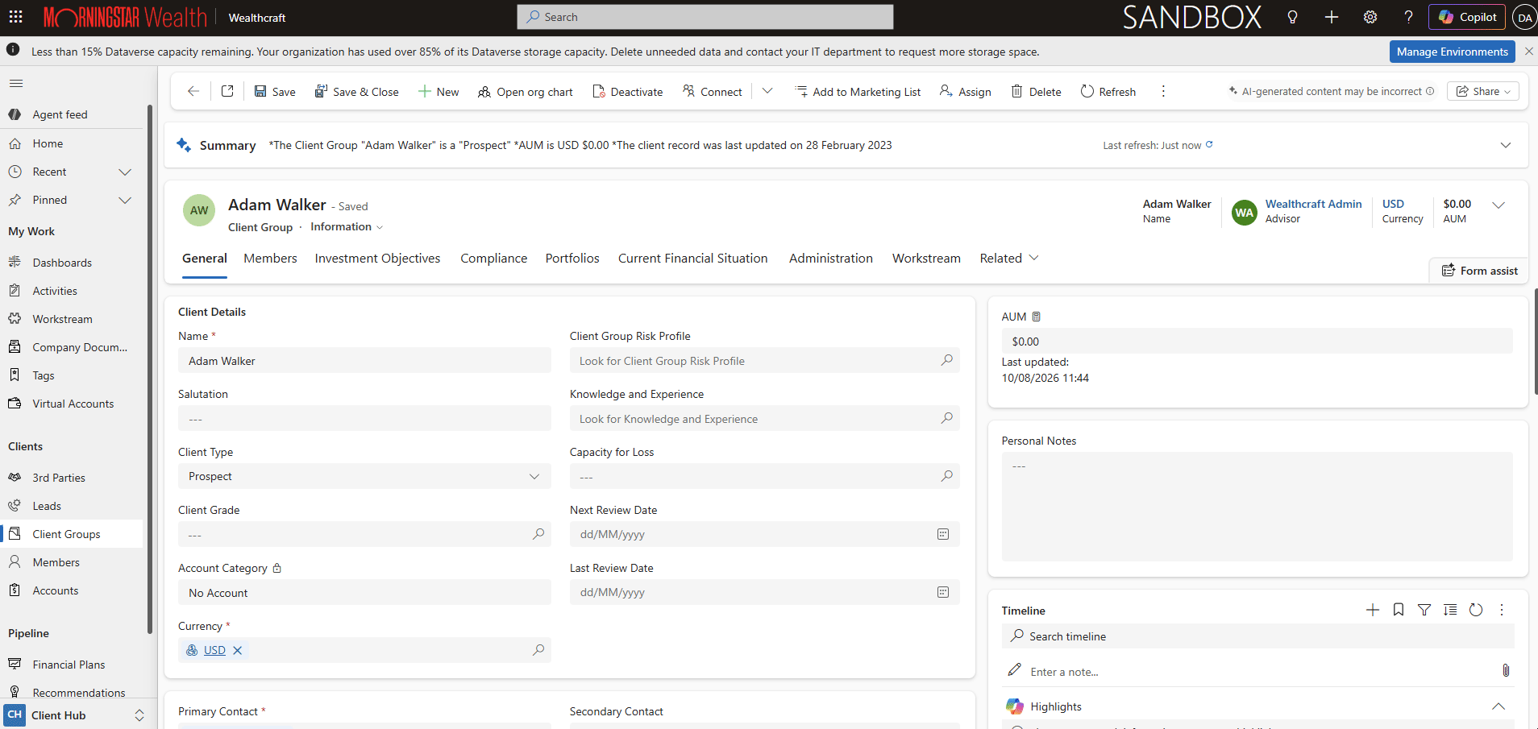Screen dimensions: 1538x729
Task: Click Manage Environments button
Action: click(x=1452, y=52)
